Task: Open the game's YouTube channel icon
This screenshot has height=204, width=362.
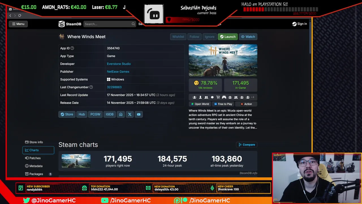Action: pos(139,114)
